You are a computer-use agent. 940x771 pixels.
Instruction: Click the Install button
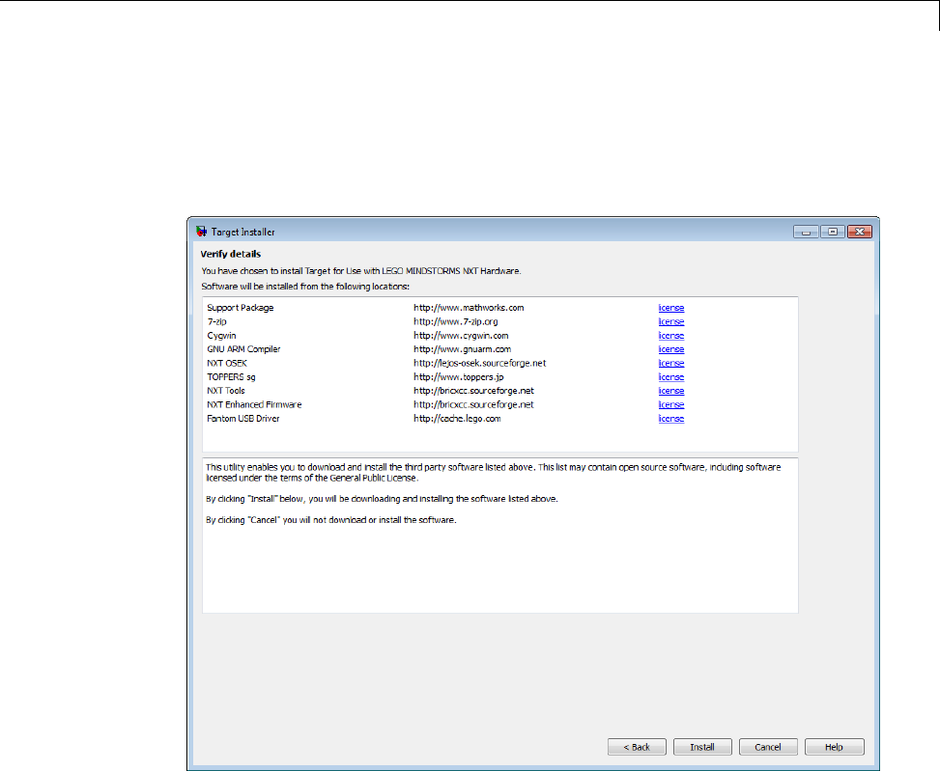click(x=702, y=747)
